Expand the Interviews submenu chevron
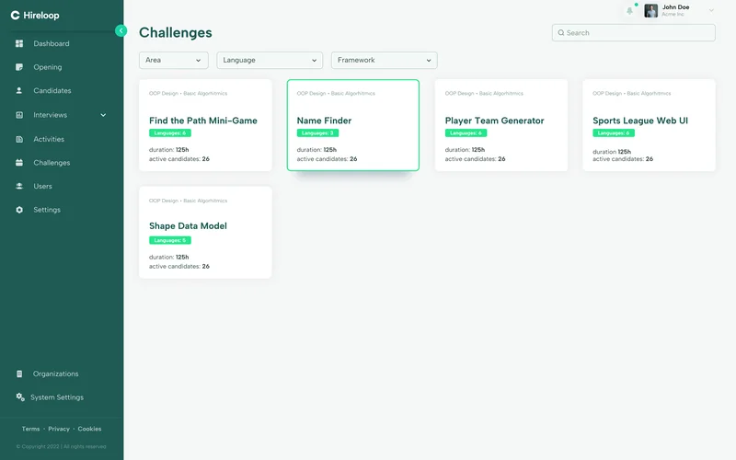 (x=103, y=115)
